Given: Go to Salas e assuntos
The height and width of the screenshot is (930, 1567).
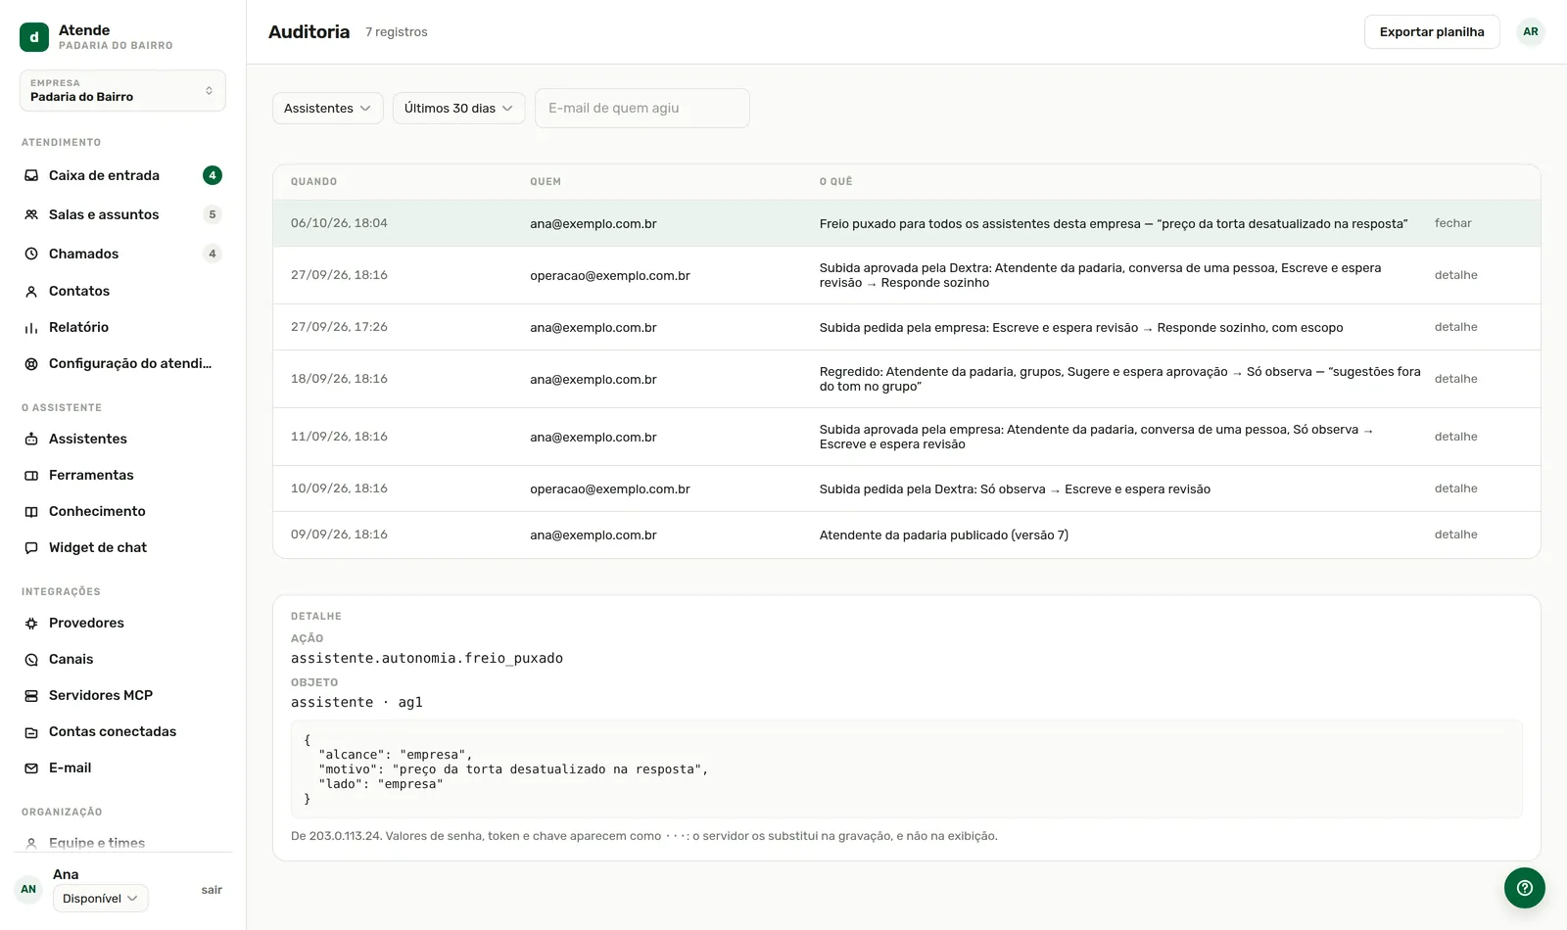Looking at the screenshot, I should point(122,214).
